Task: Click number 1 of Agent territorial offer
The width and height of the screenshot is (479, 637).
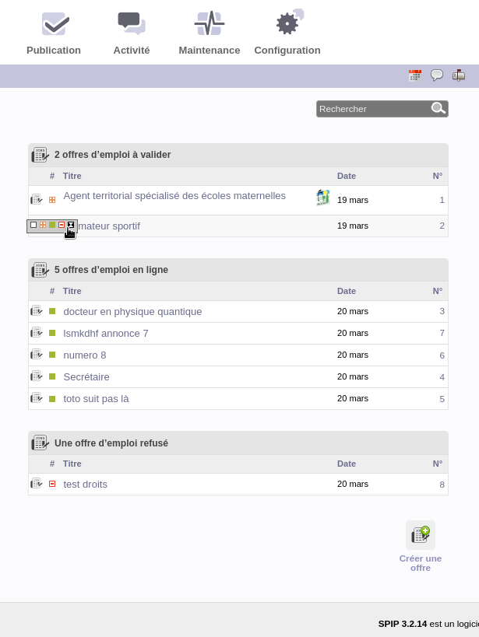Action: coord(442,200)
